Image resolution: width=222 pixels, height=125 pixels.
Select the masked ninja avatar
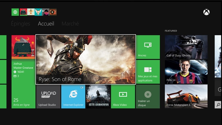pos(46,12)
